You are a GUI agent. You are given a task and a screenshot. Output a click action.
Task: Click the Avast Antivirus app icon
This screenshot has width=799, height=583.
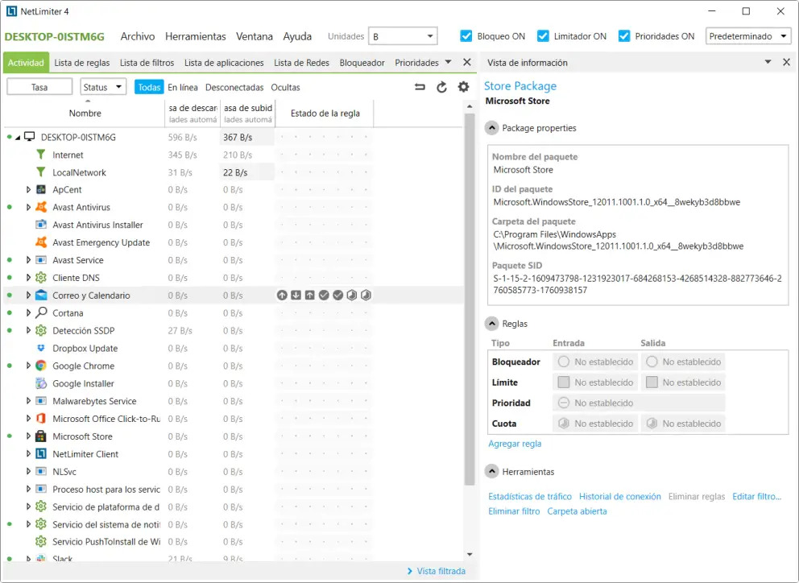tap(41, 207)
